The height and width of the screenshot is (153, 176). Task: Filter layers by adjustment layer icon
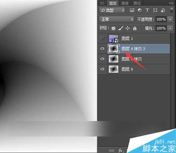(x=139, y=10)
